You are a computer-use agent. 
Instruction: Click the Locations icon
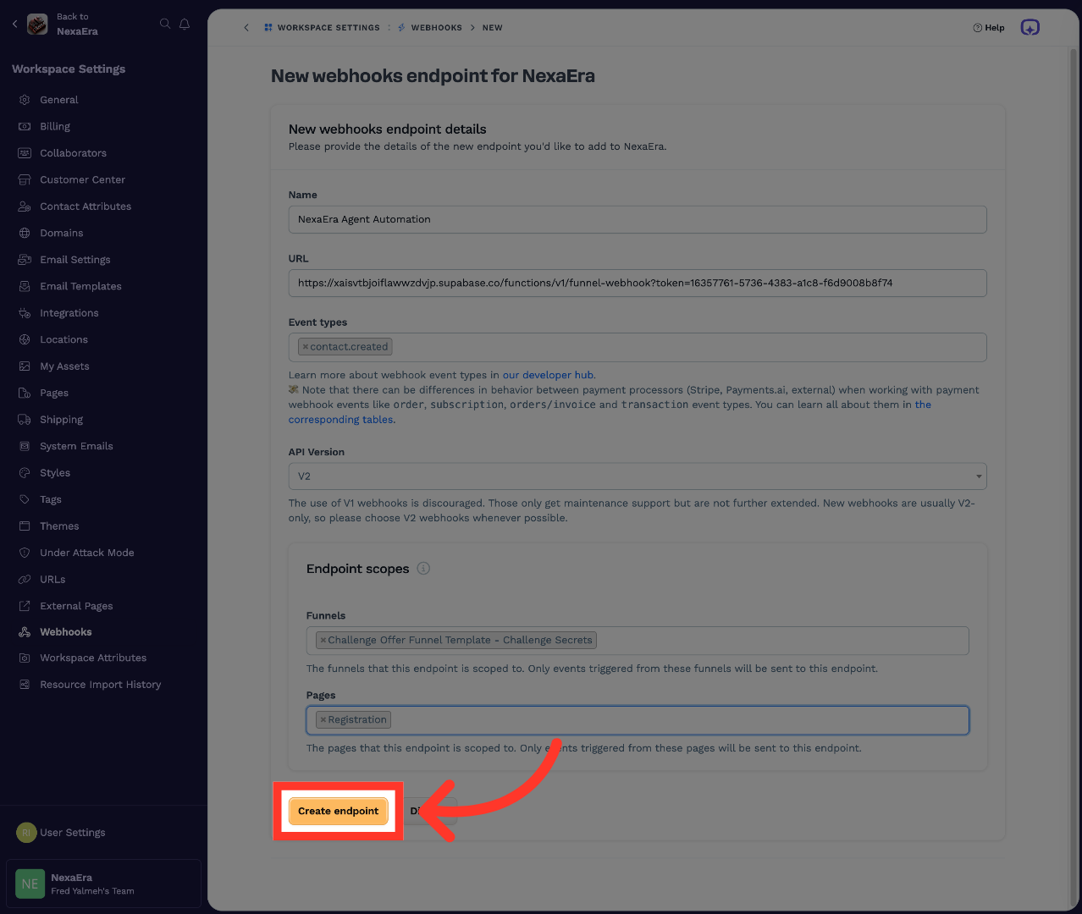25,339
